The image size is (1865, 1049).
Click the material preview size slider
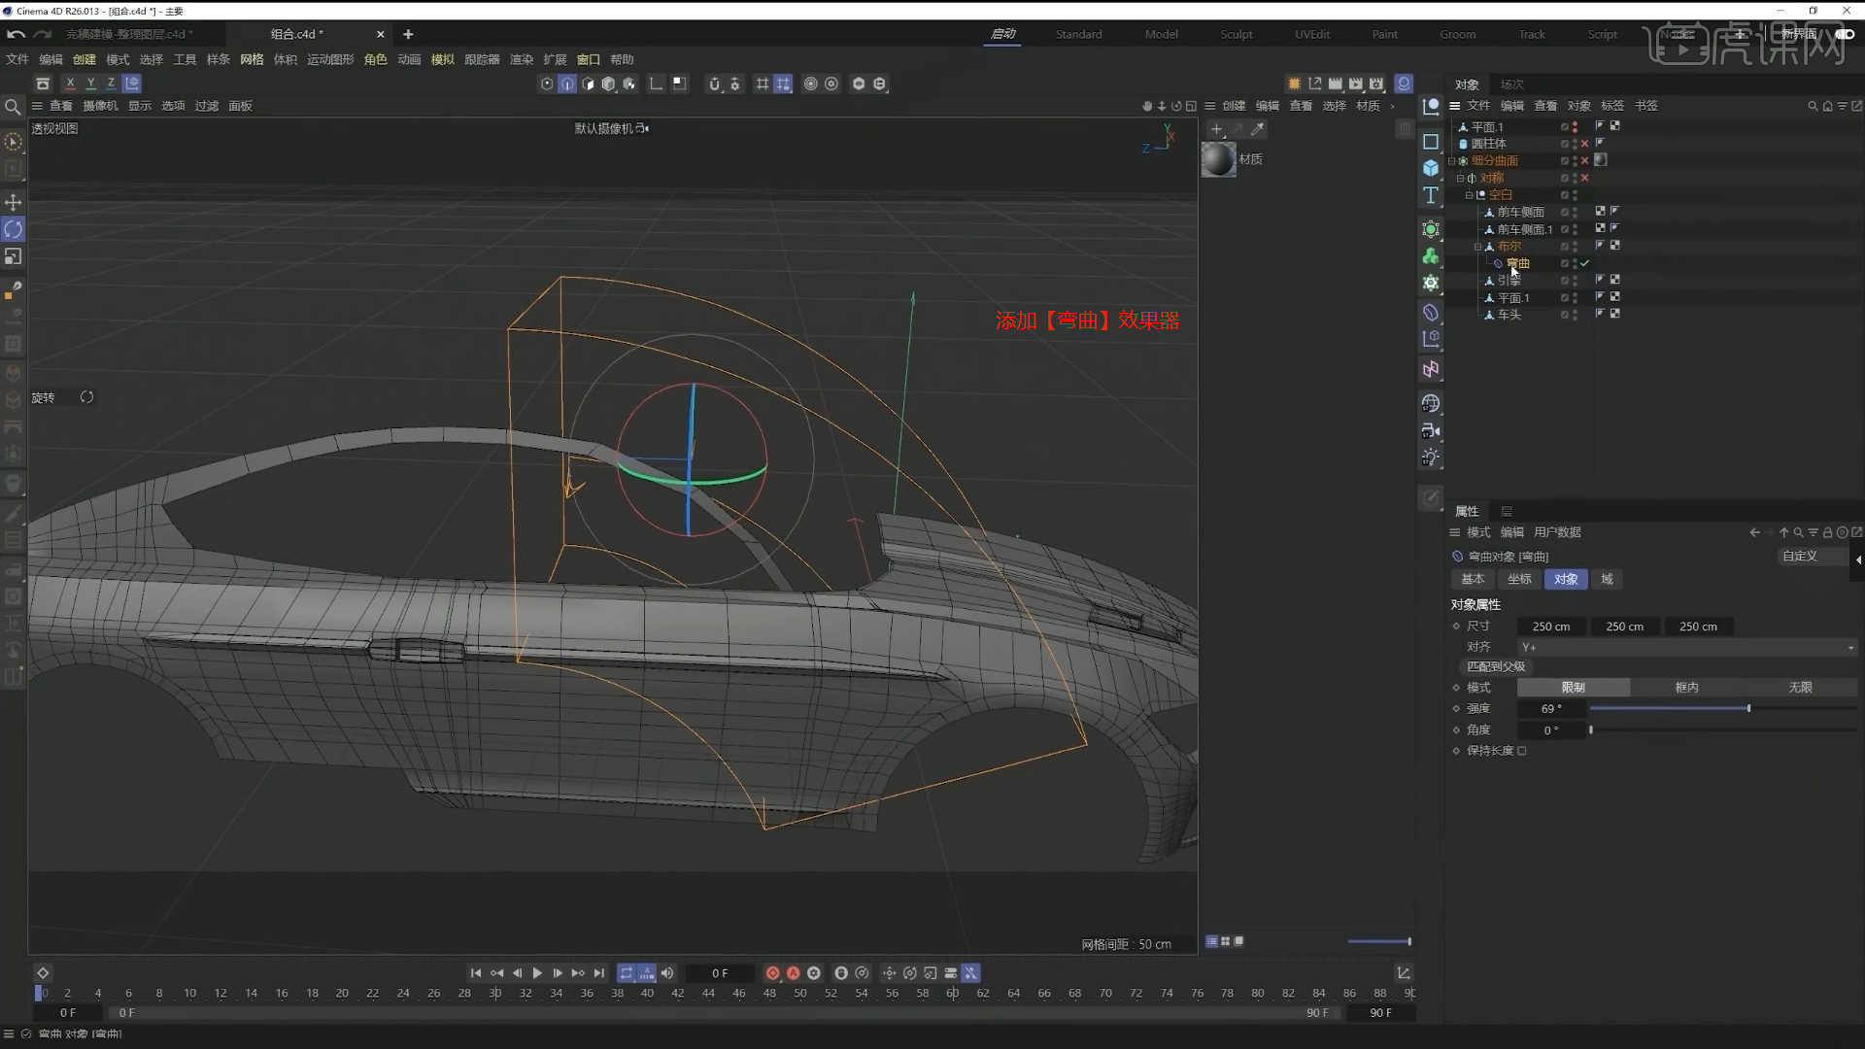coord(1379,941)
